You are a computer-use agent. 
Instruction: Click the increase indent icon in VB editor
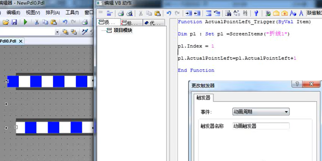click(x=188, y=13)
